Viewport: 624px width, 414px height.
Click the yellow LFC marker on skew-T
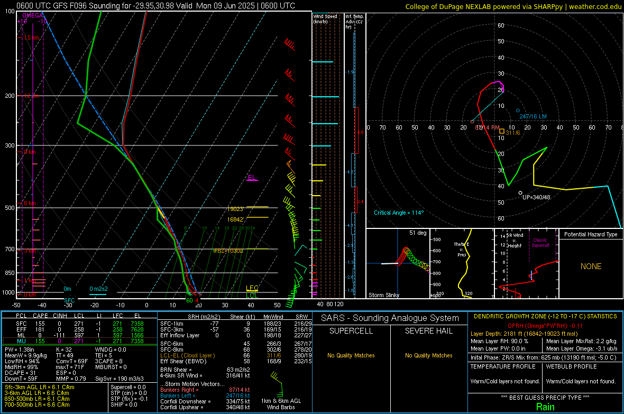pyautogui.click(x=252, y=288)
